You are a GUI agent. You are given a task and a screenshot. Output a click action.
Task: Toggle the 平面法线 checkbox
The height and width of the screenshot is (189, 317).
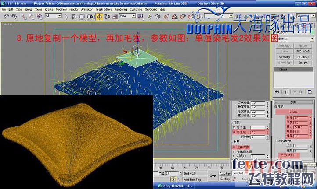(295, 155)
